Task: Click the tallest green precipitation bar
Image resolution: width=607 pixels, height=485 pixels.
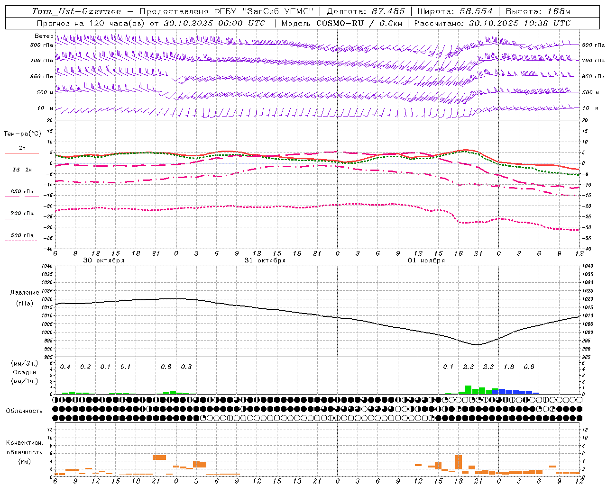Action: click(x=468, y=390)
